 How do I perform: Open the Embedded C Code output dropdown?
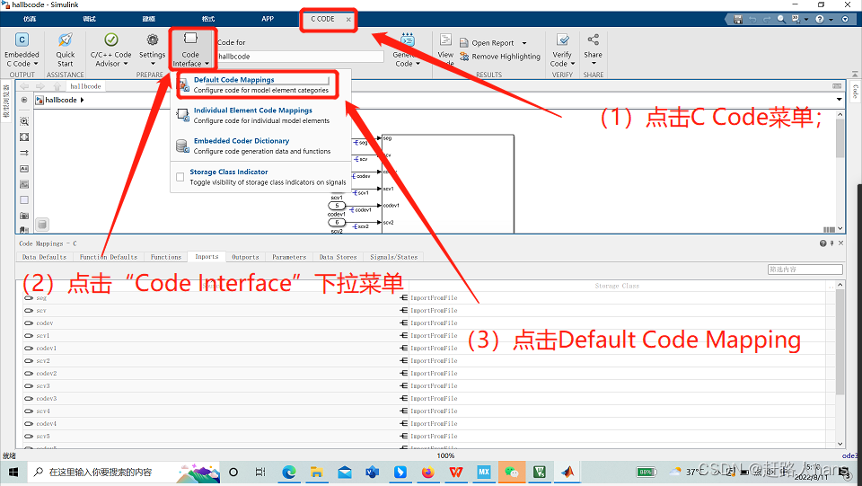[22, 50]
